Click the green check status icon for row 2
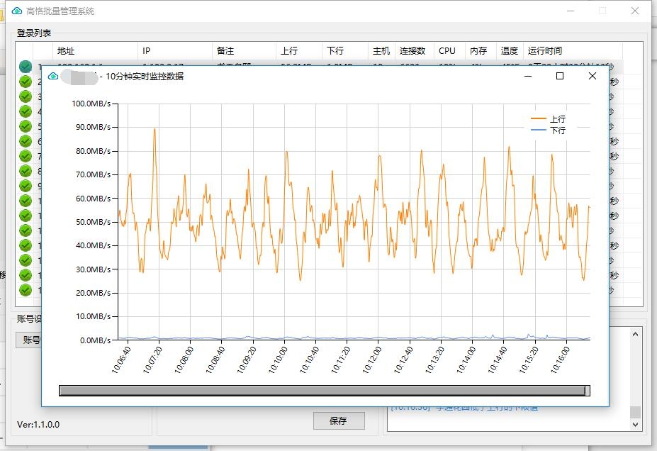This screenshot has height=451, width=657. click(x=26, y=82)
